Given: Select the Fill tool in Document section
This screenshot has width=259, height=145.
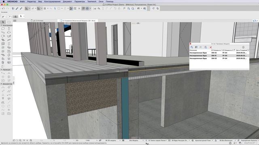Looking at the screenshot, I should click(x=3, y=102).
